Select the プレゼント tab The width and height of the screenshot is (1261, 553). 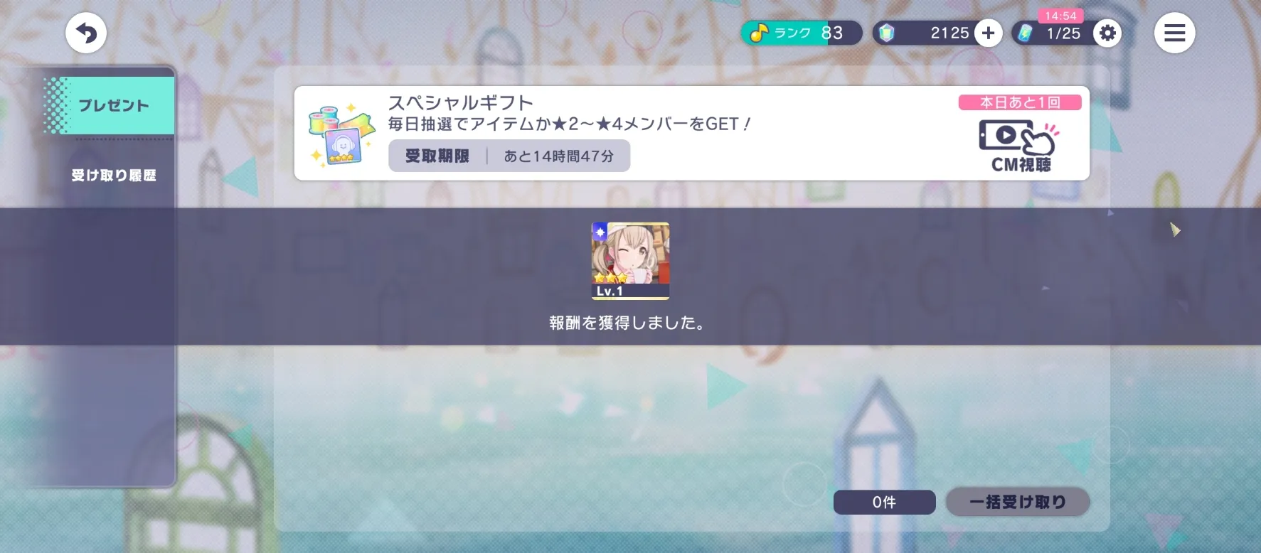(109, 105)
